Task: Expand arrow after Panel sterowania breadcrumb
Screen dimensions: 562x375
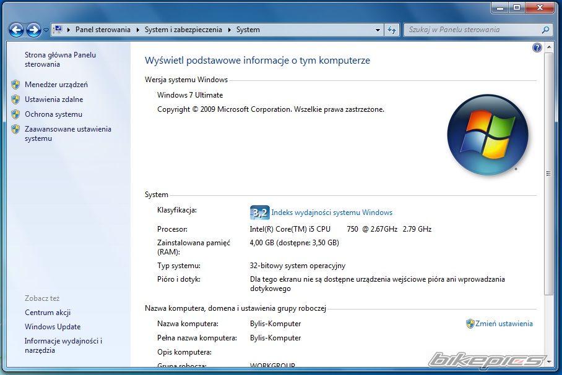Action: coord(138,30)
